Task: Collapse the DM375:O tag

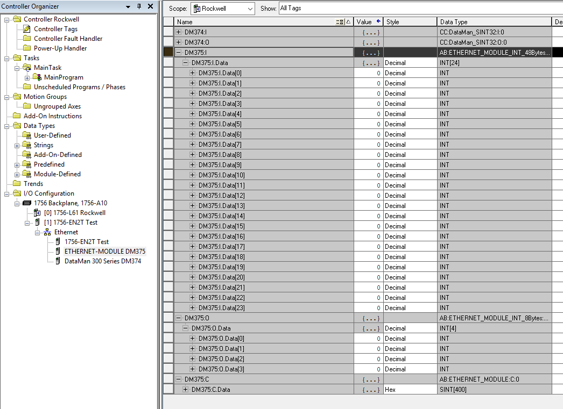Action: (179, 318)
